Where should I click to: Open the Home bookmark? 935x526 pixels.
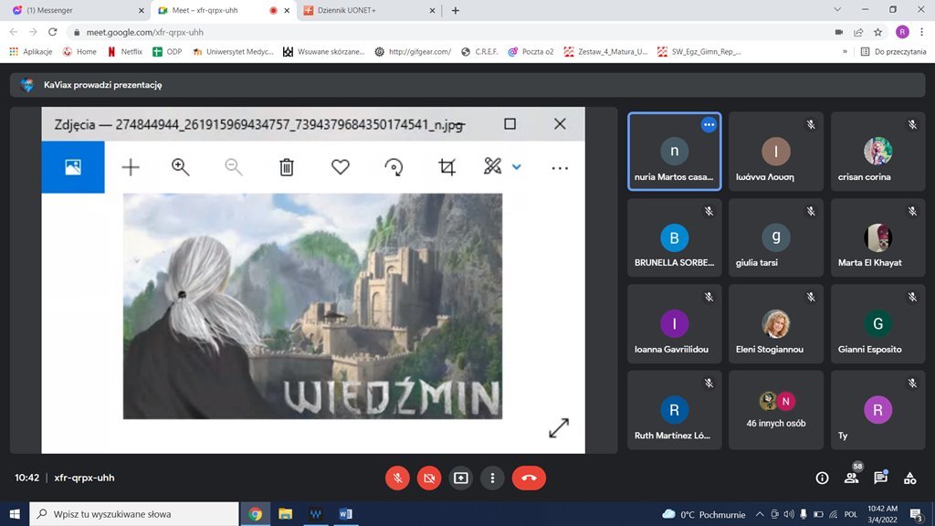[79, 52]
